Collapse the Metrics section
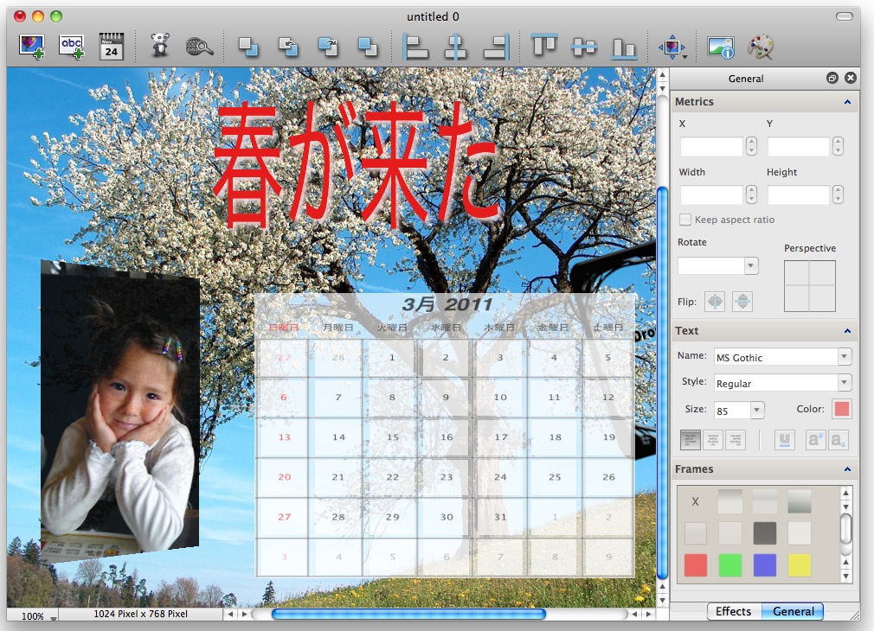 [x=847, y=102]
